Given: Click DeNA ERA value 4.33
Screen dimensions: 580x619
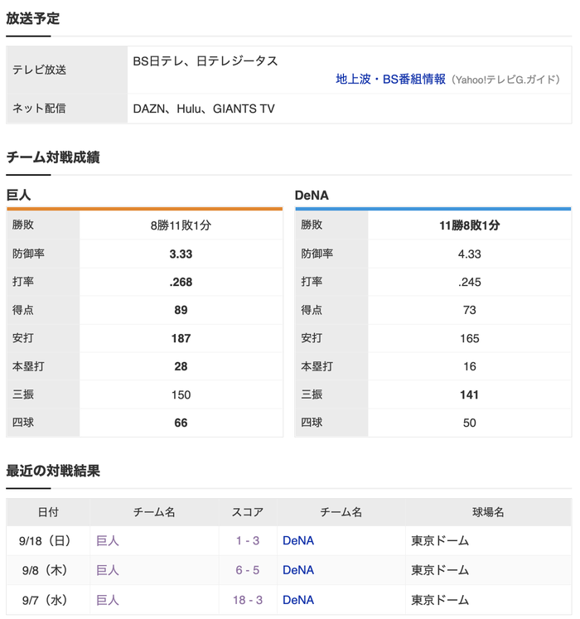Looking at the screenshot, I should pos(470,254).
